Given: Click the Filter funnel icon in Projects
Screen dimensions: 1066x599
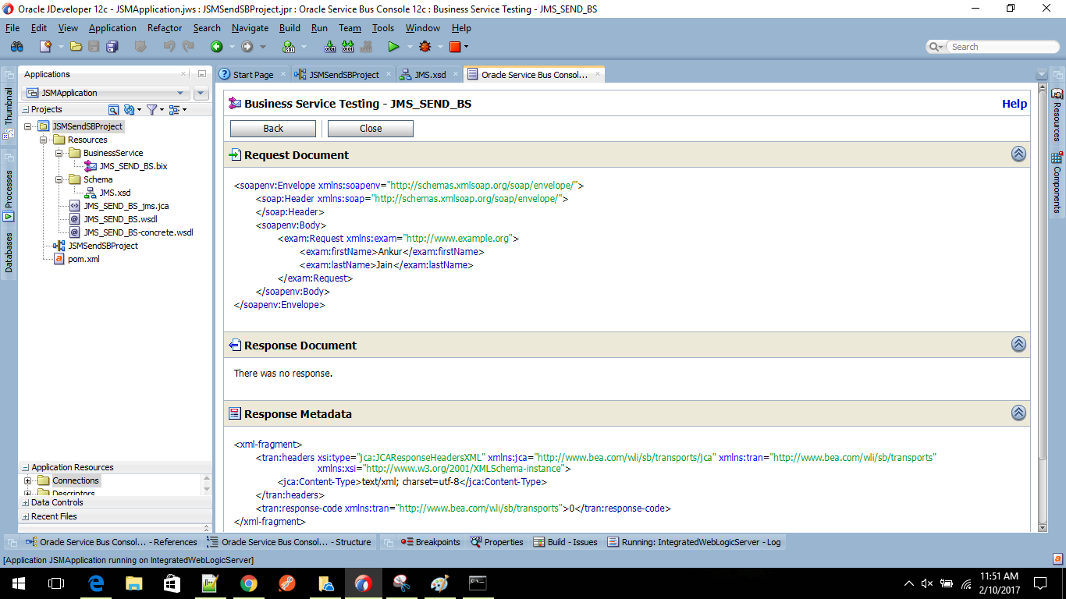Looking at the screenshot, I should coord(152,110).
